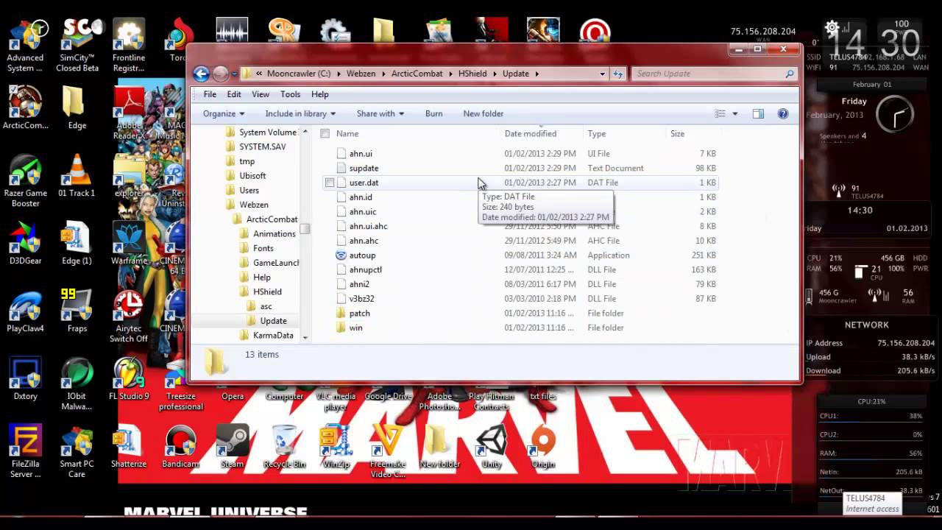Open the Tools menu
Screen dimensions: 942x530
pos(290,94)
